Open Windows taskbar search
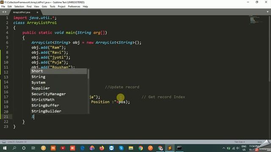271x152 pixels. [14, 148]
